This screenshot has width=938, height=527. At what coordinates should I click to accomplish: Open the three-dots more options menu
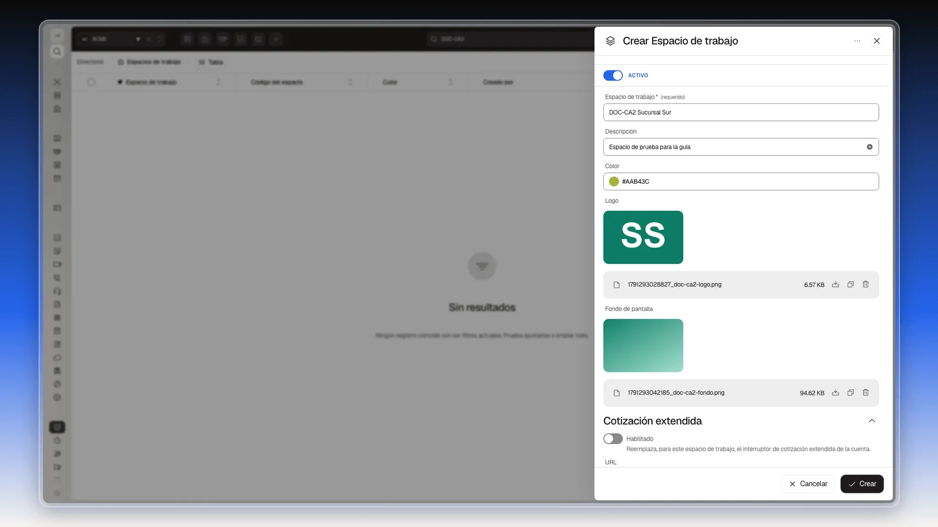click(x=857, y=41)
